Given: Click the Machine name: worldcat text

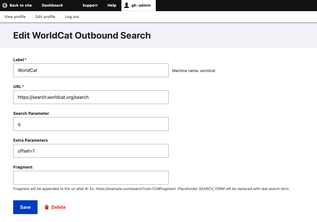Looking at the screenshot, I should point(194,71).
